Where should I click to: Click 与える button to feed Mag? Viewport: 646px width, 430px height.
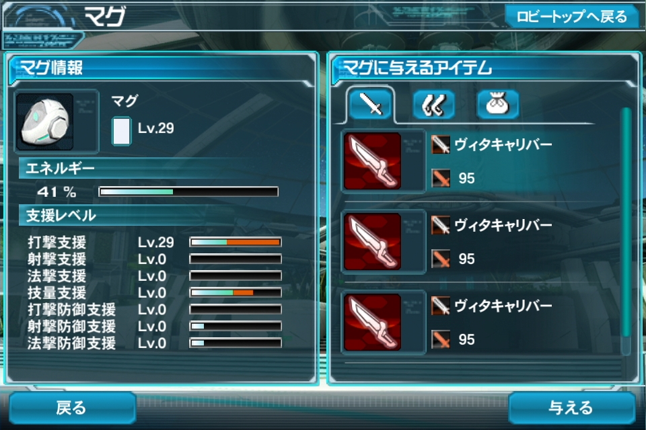tap(571, 408)
